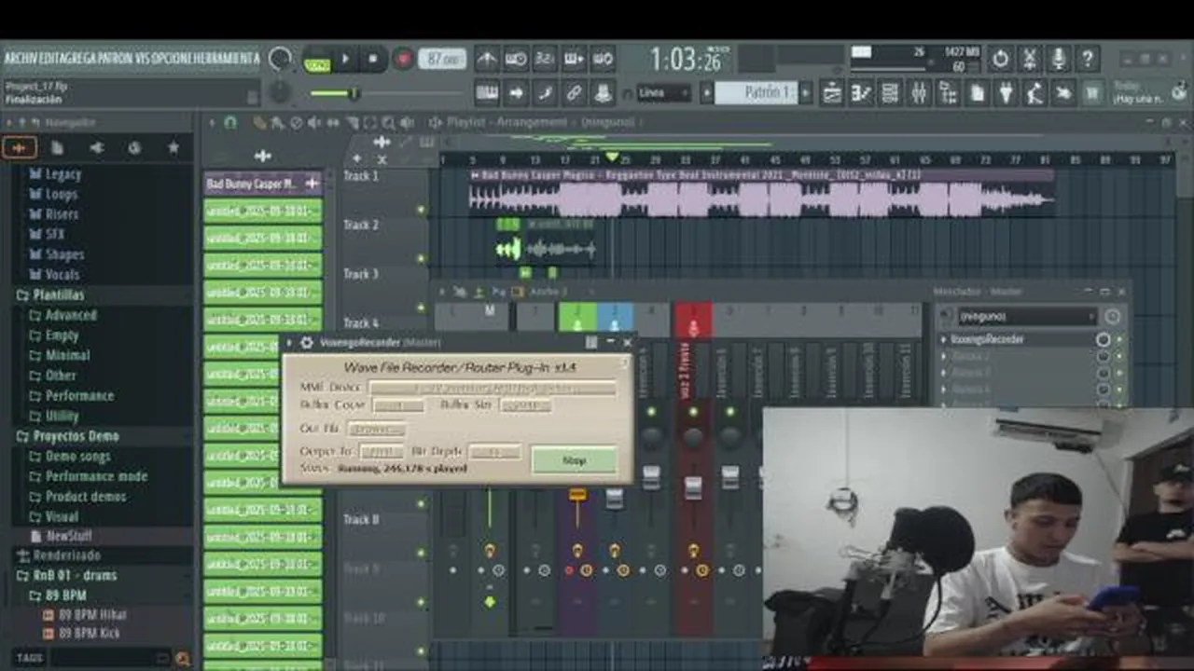Open the Línea snap dropdown

[664, 93]
